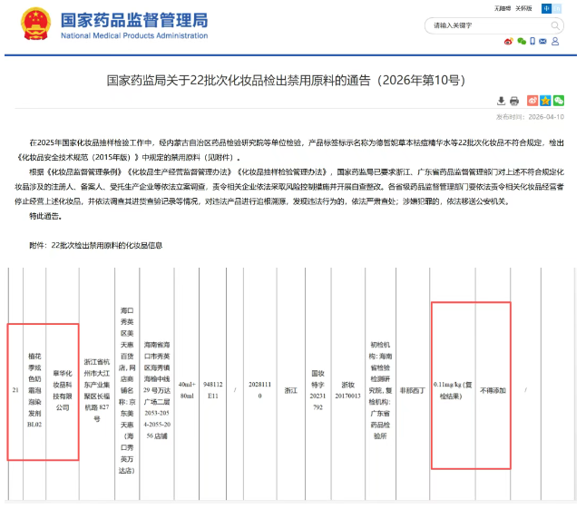This screenshot has height=509, width=586.
Task: Click the announcement title 国家药监局关于22批次化妆品
Action: point(287,81)
